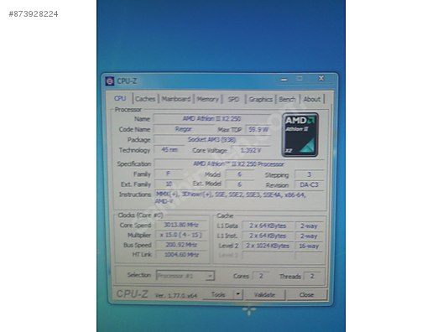
Task: Click the Instructions text box
Action: tap(240, 199)
